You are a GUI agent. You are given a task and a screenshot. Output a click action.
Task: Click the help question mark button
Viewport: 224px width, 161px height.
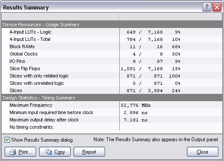[207, 7]
